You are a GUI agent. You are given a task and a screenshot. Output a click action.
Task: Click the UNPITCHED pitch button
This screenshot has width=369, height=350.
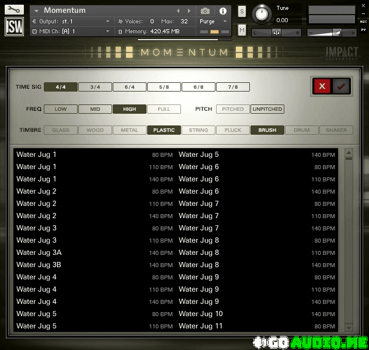point(267,109)
